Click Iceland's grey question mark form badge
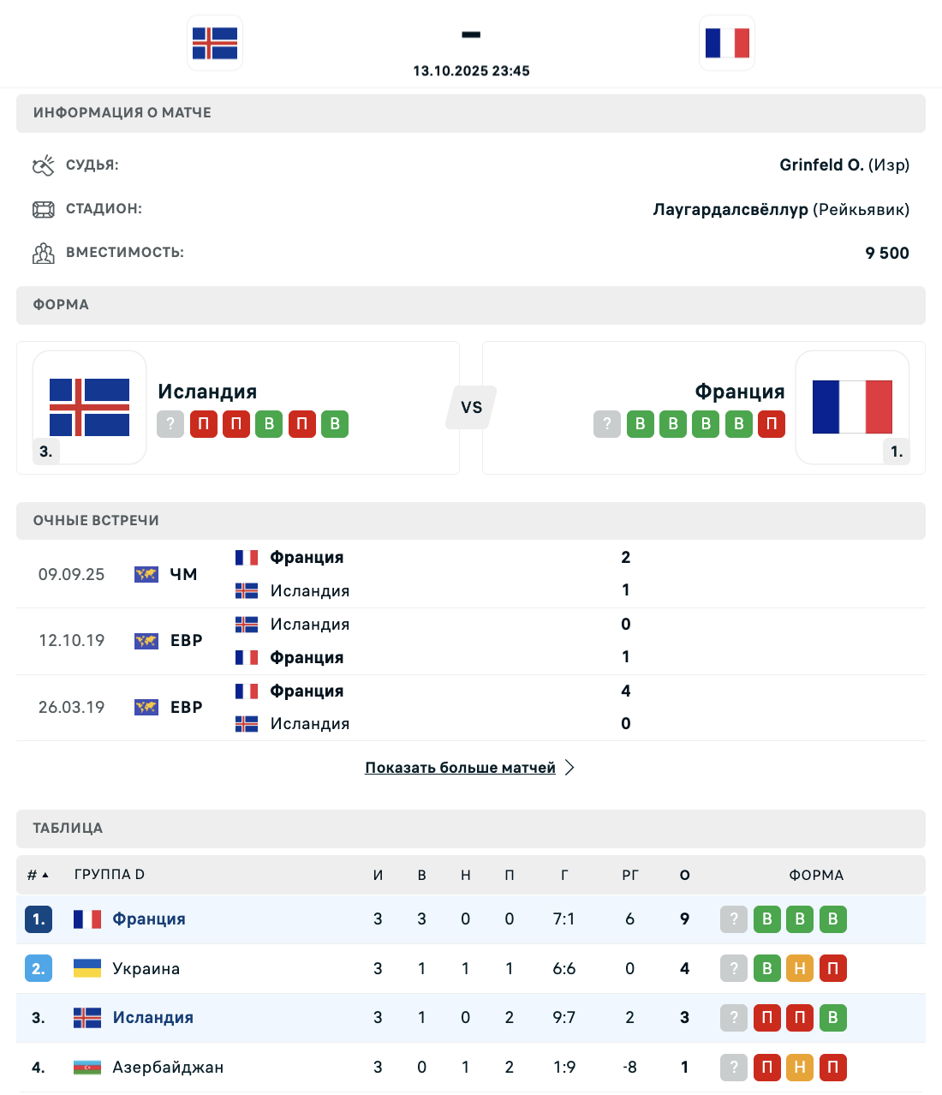Viewport: 942px width, 1095px height. pos(170,424)
